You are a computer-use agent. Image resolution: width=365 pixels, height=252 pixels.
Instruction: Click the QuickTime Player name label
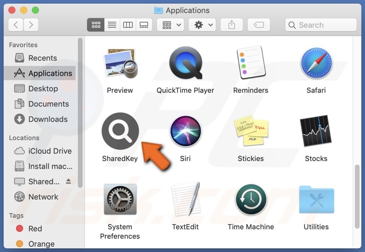tap(185, 90)
